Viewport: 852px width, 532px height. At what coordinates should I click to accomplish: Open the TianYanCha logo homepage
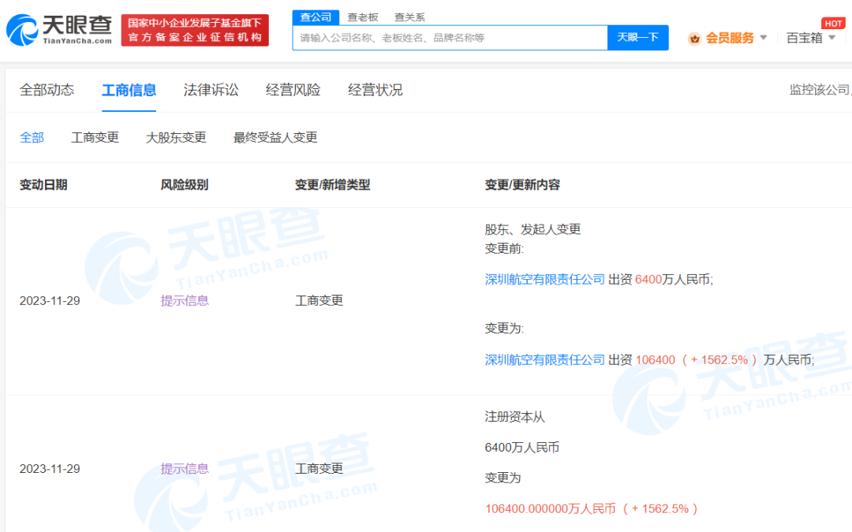coord(58,30)
